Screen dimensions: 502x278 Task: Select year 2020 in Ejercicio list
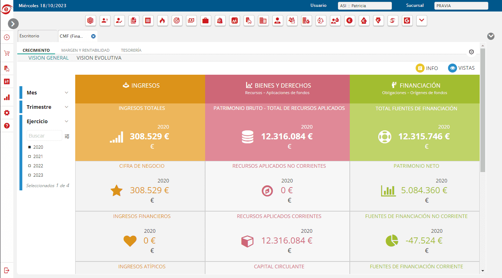coord(36,147)
